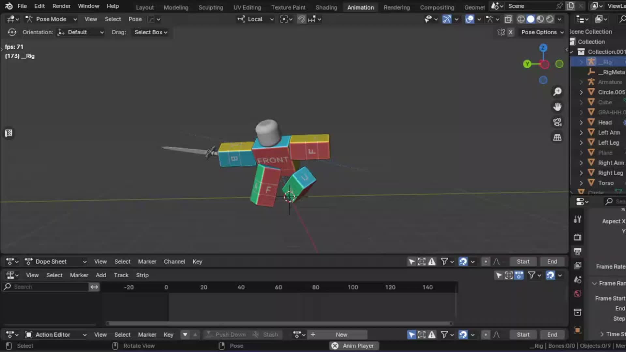Enable the snapping magnet in viewport header
The height and width of the screenshot is (352, 626).
click(x=302, y=19)
